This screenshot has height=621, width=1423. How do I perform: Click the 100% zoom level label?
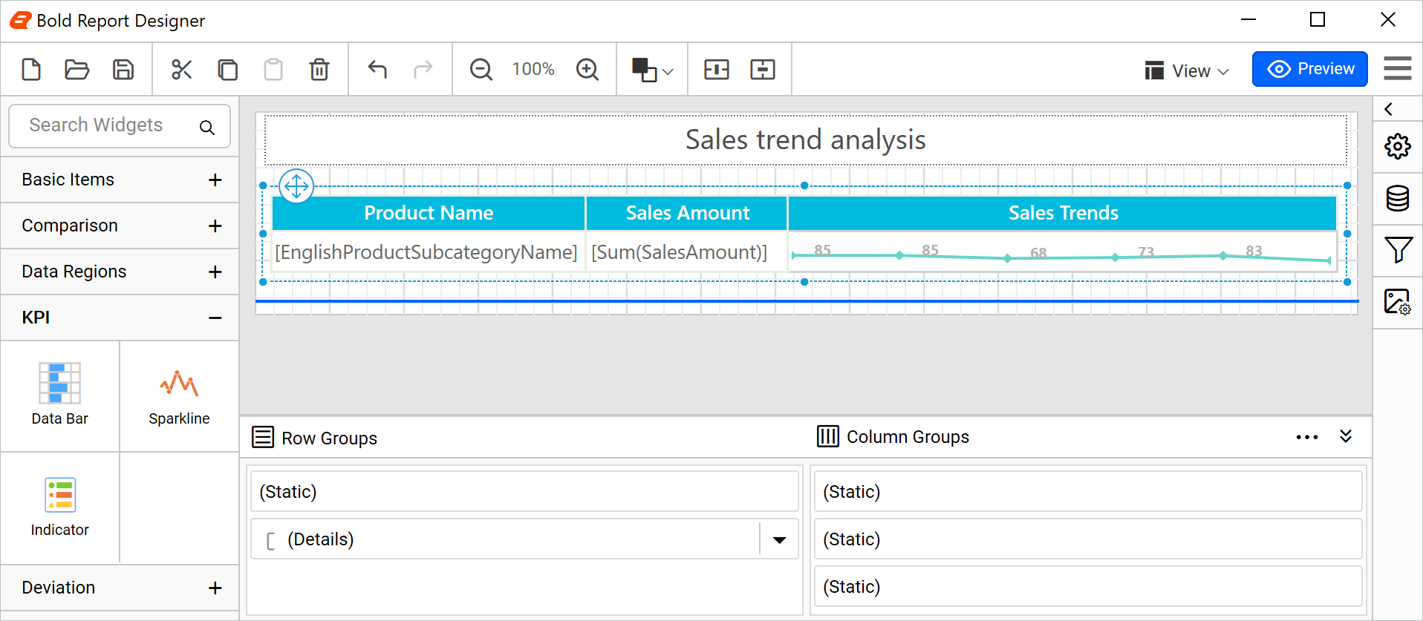click(x=533, y=69)
